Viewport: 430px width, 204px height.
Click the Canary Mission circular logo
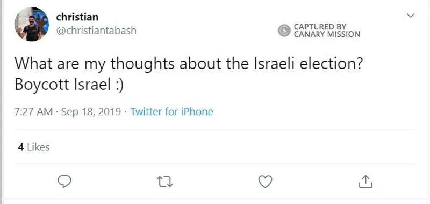pyautogui.click(x=284, y=31)
